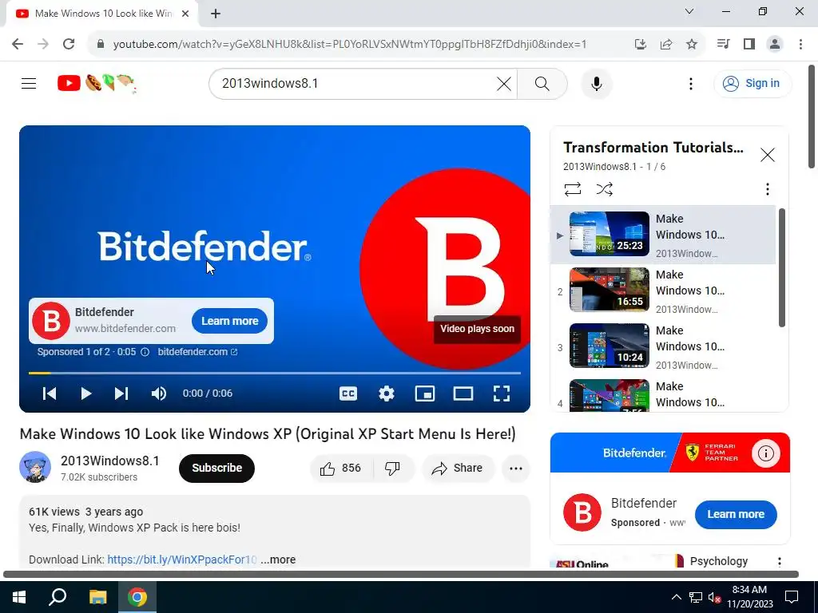Viewport: 818px width, 613px height.
Task: Run search with the magnifier button
Action: (x=542, y=83)
